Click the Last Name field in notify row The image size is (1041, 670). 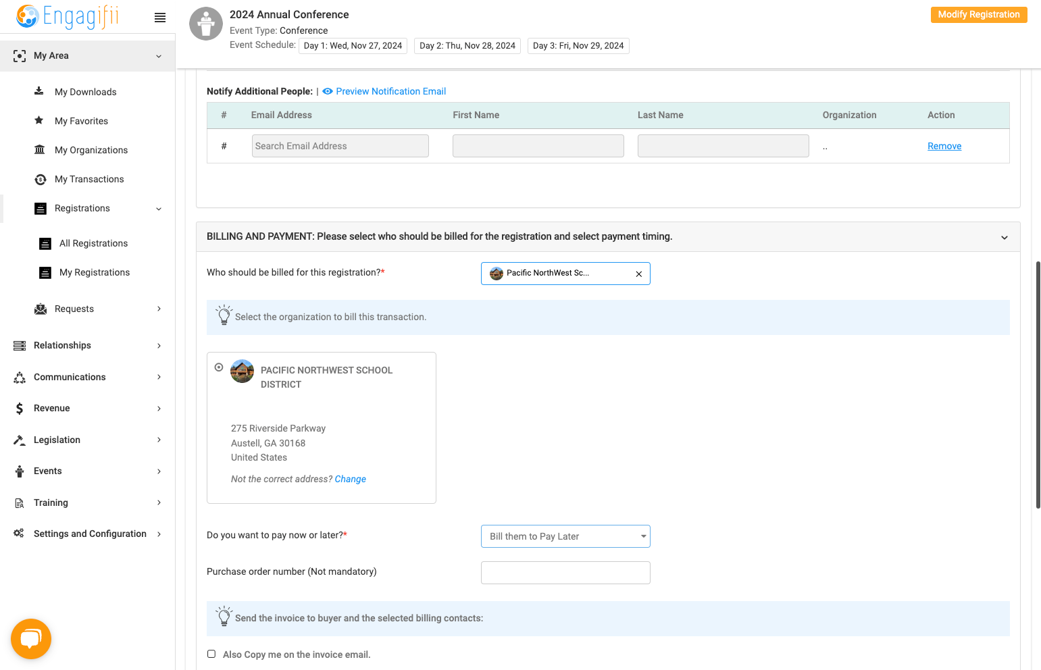pos(723,146)
